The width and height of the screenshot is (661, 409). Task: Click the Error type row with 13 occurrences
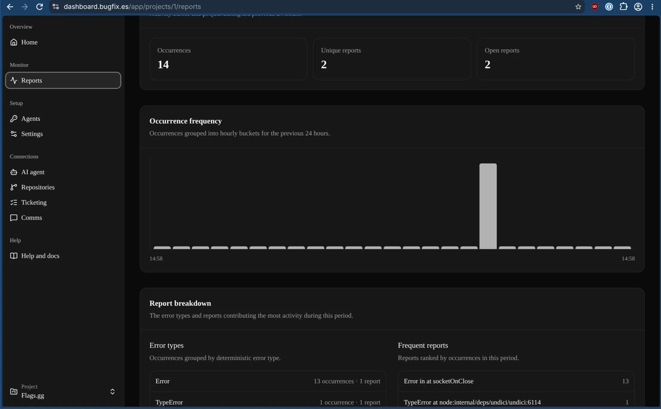click(268, 381)
